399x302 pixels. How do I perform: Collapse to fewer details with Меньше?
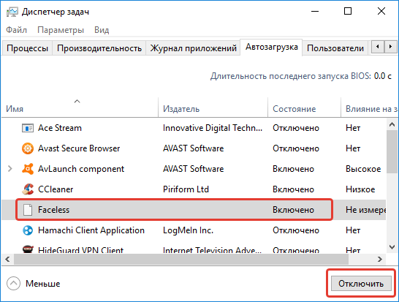click(34, 284)
